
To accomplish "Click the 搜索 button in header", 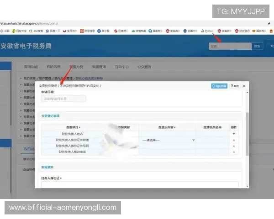I will 257,46.
